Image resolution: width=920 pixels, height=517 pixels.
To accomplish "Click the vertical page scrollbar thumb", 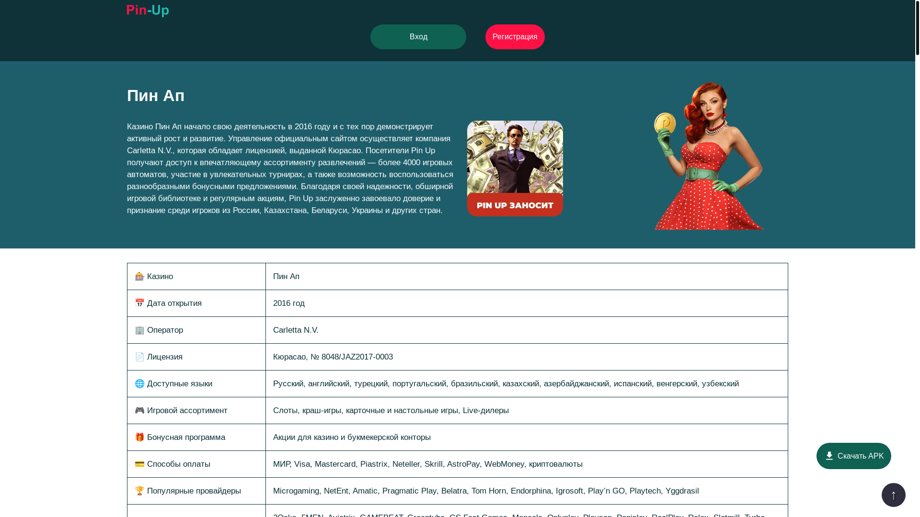I will point(917,27).
